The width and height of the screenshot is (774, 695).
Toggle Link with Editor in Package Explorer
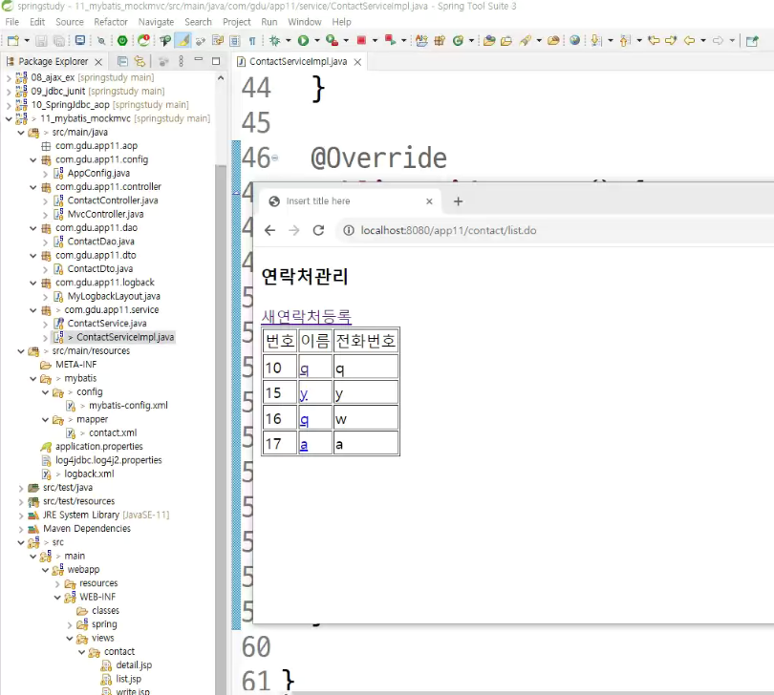pyautogui.click(x=140, y=61)
